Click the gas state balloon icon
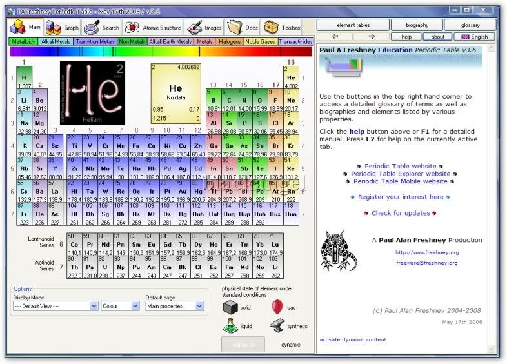Image resolution: width=507 pixels, height=364 pixels. [x=277, y=307]
